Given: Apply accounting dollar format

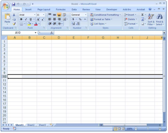Looking at the screenshot, I should [73, 19].
